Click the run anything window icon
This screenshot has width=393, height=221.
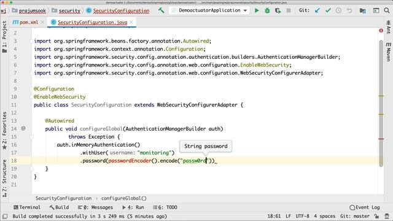coord(376,10)
